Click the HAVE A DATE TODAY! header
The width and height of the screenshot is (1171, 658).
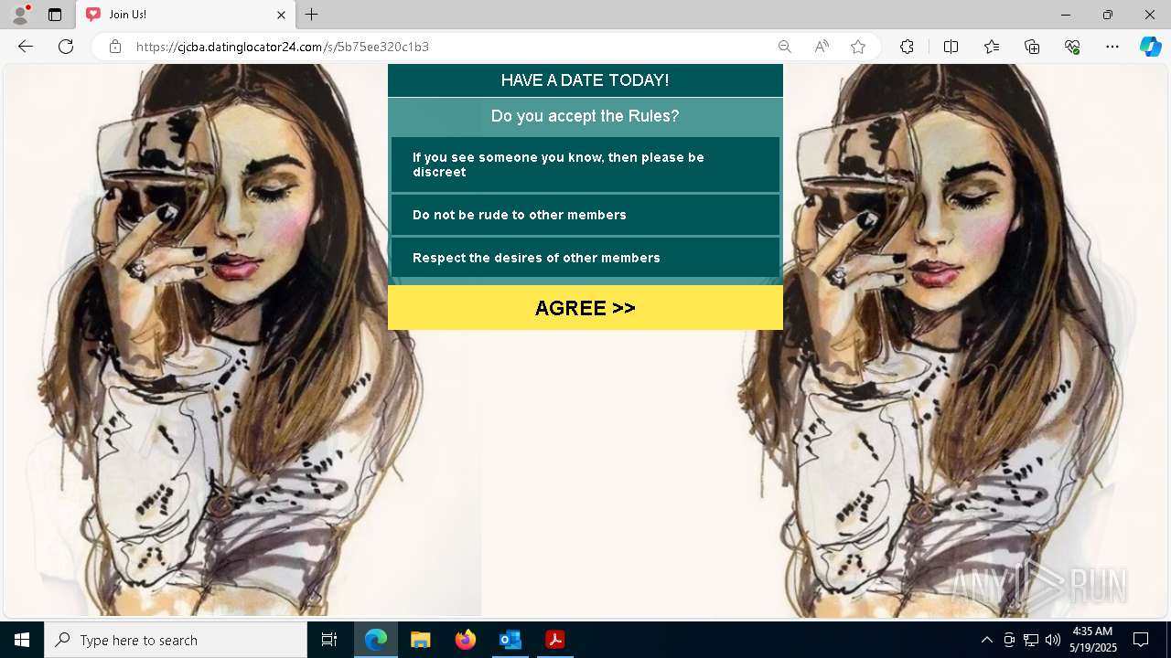585,80
